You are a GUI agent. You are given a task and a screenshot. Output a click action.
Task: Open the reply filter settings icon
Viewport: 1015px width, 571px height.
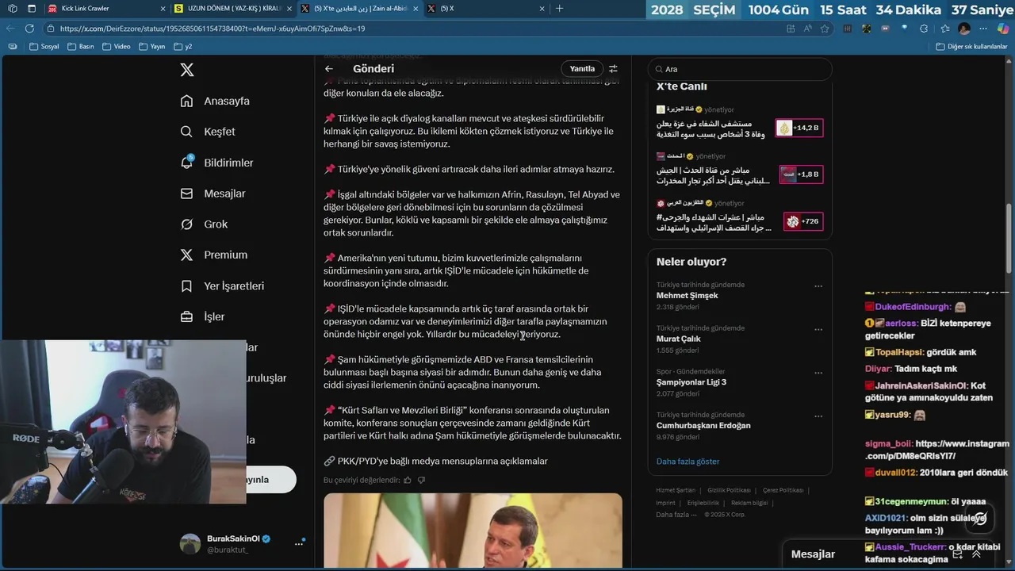613,69
